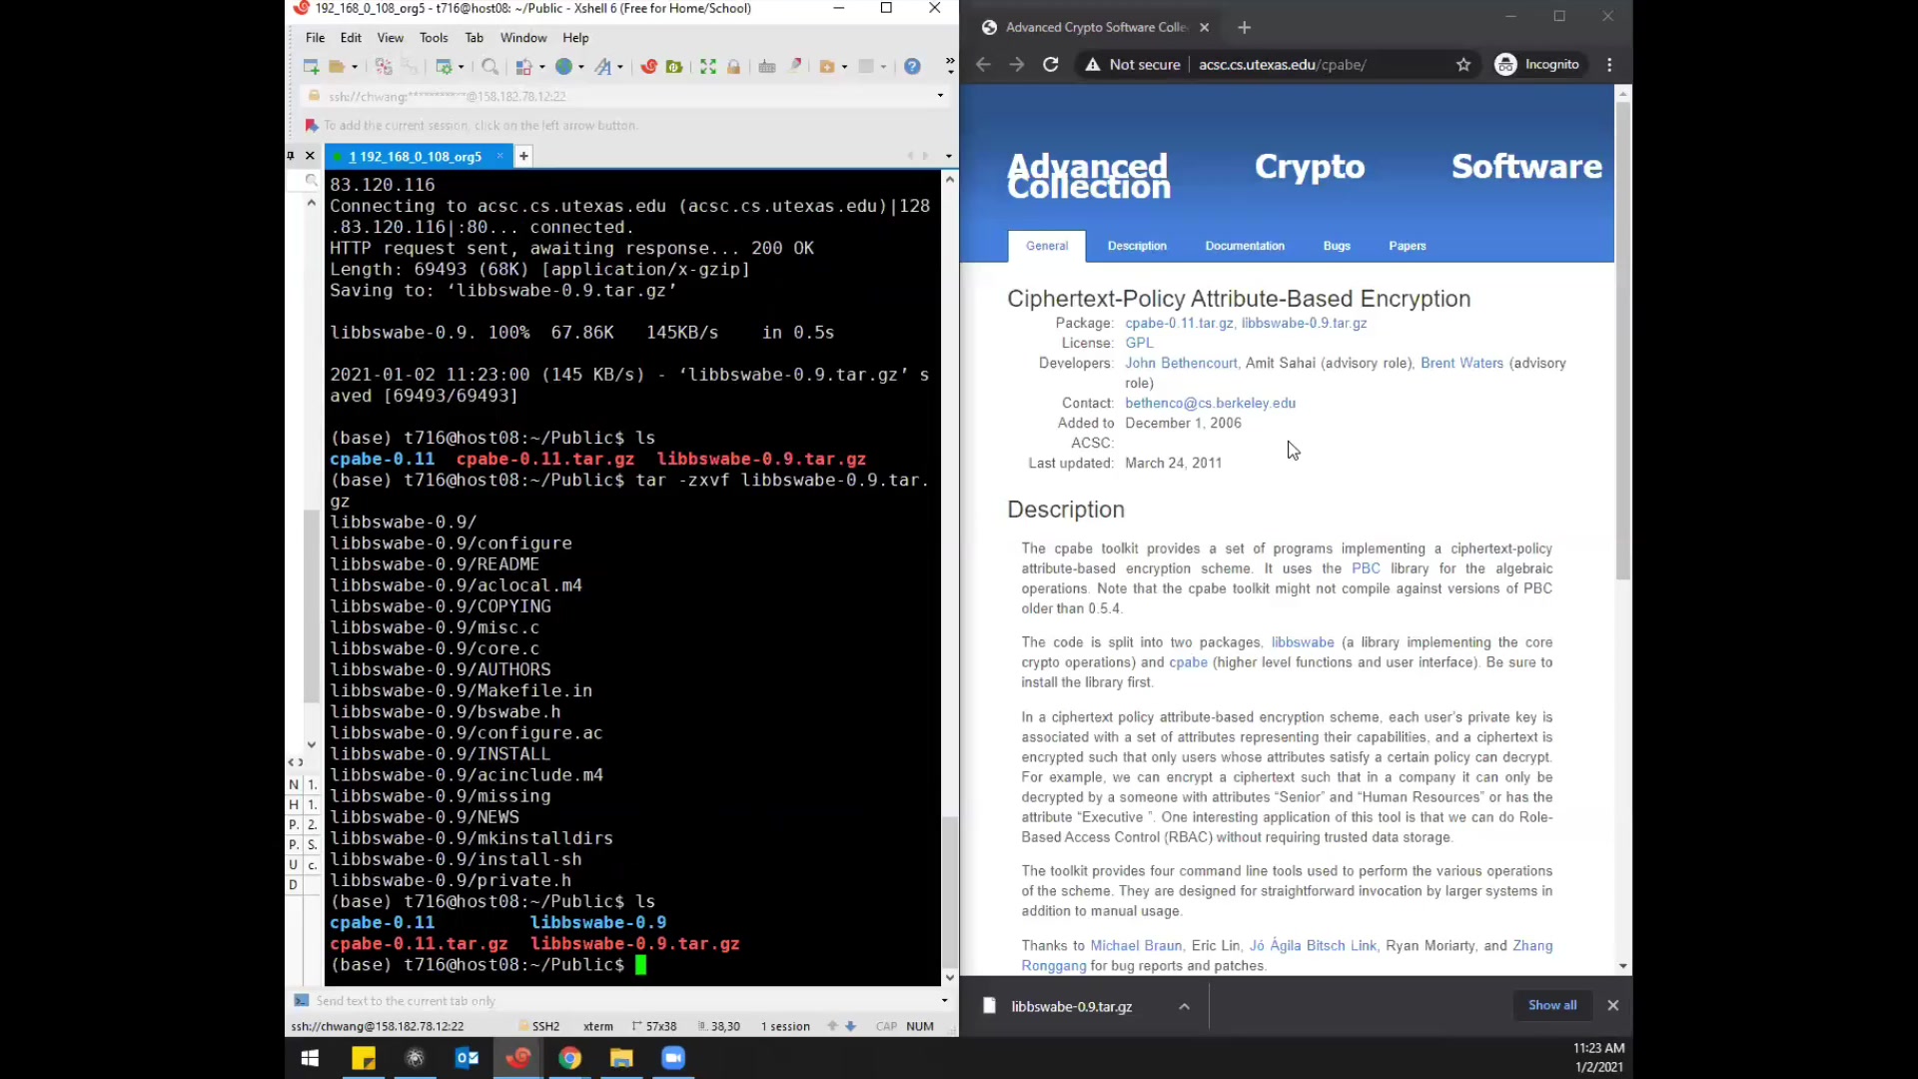The width and height of the screenshot is (1918, 1079).
Task: Click the cpabe-0.11.tar.gz package link
Action: click(1179, 323)
